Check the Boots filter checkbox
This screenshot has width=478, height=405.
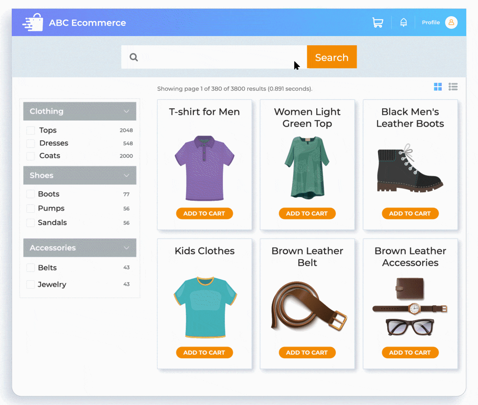point(31,194)
